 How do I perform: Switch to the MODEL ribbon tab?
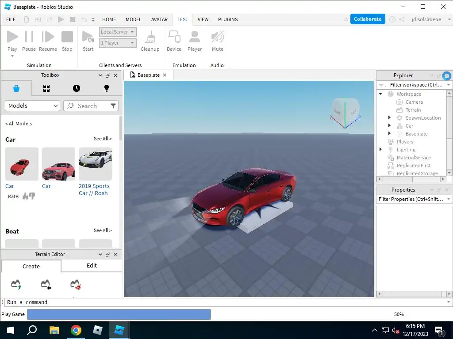[x=134, y=19]
